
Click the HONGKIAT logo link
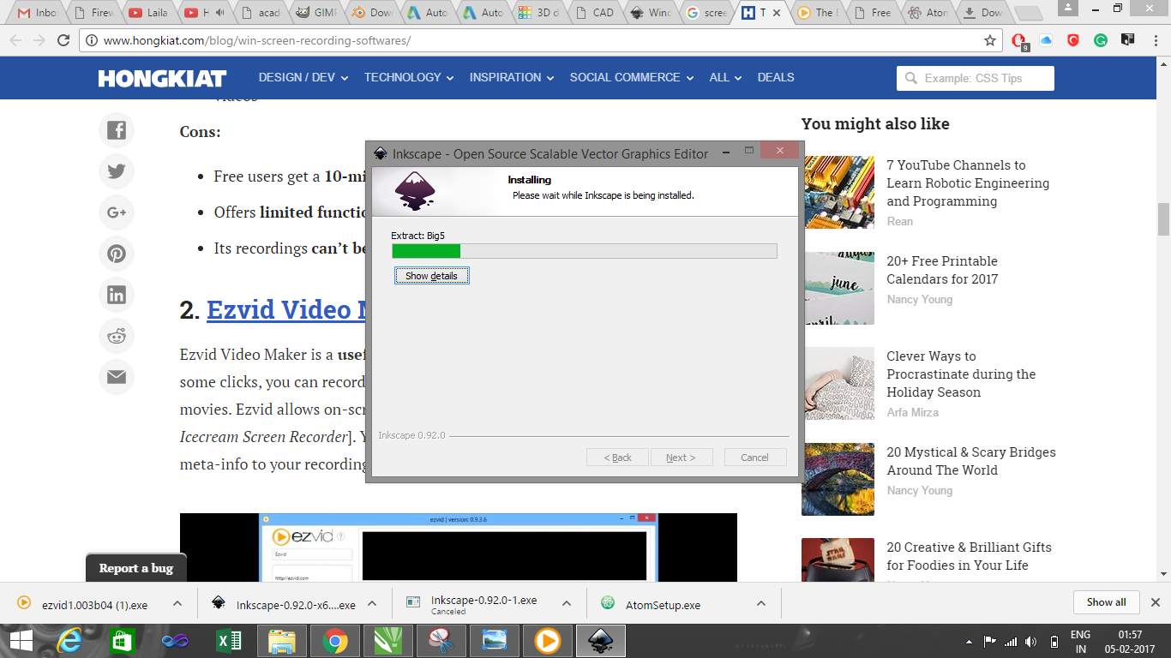tap(162, 78)
